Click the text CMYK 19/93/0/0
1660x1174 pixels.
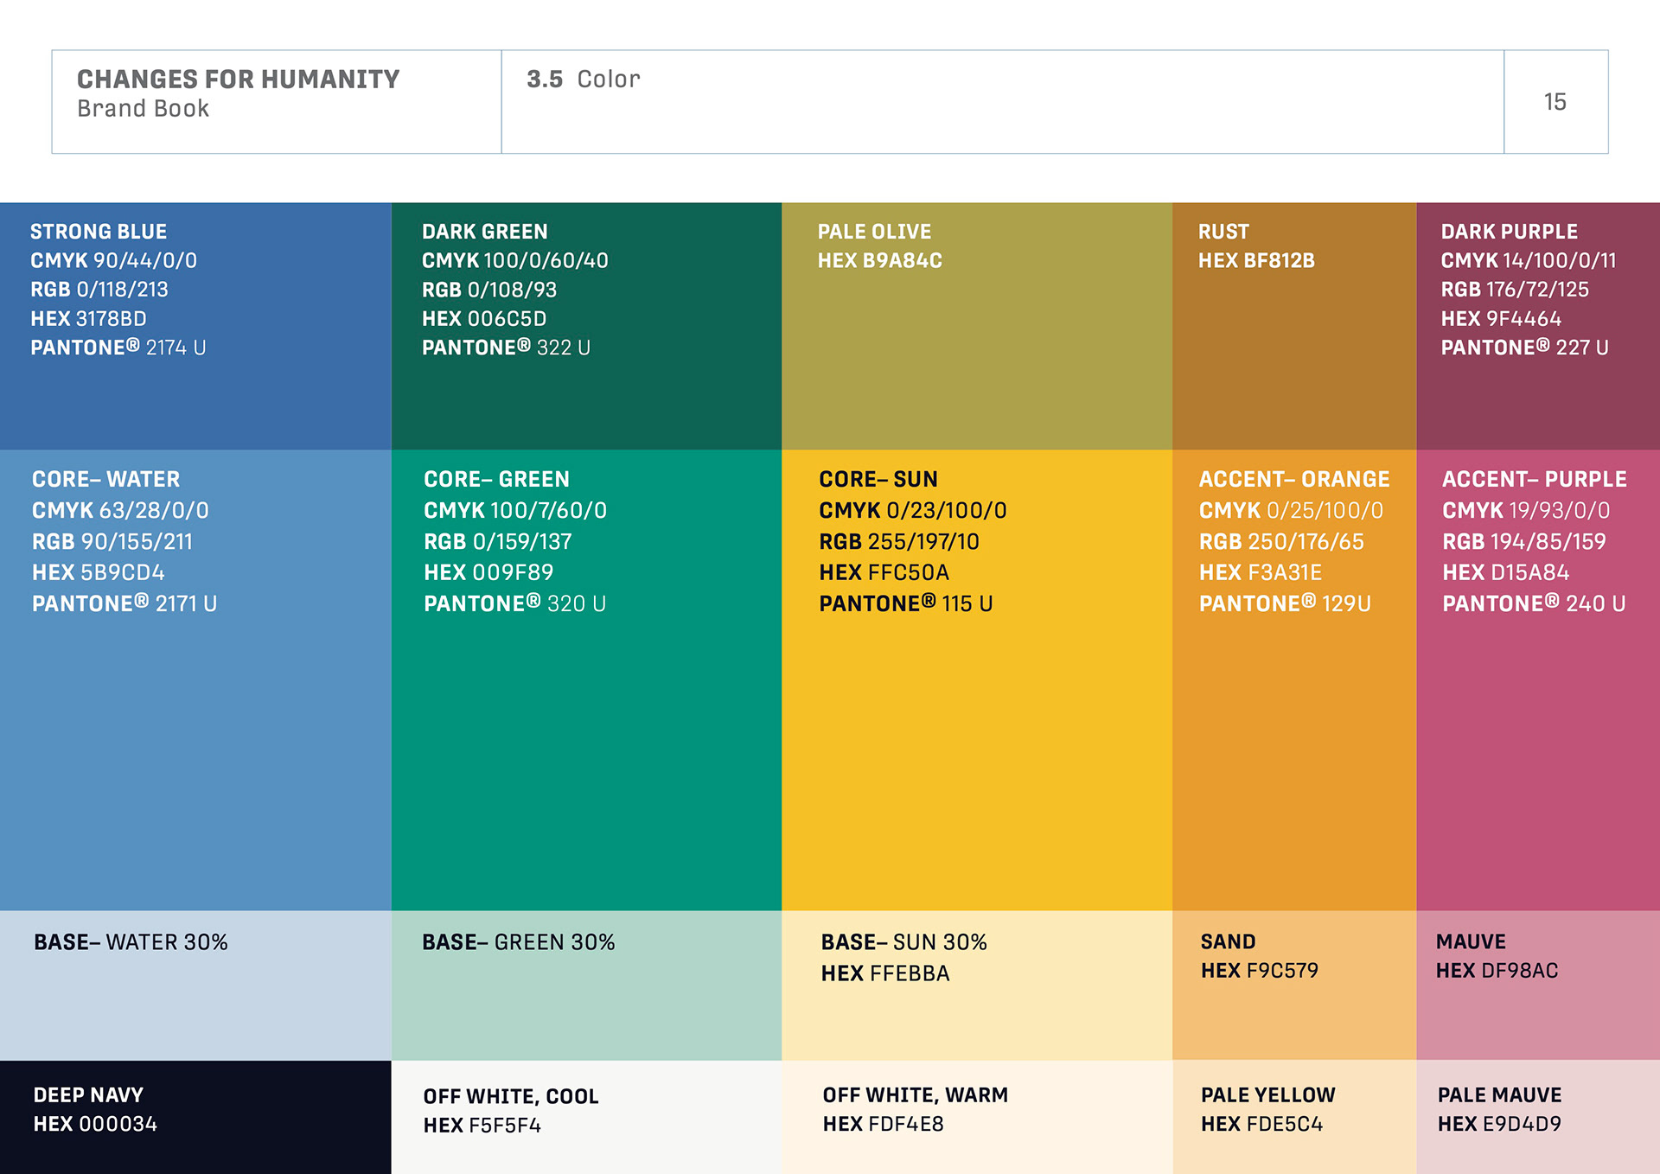coord(1526,511)
